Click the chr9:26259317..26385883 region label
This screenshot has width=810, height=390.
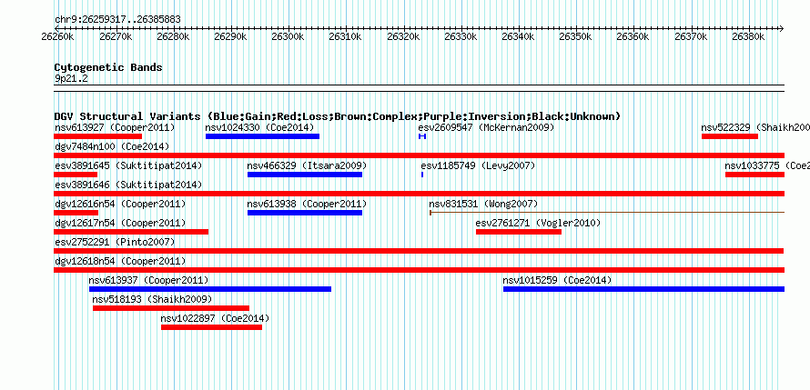[117, 20]
